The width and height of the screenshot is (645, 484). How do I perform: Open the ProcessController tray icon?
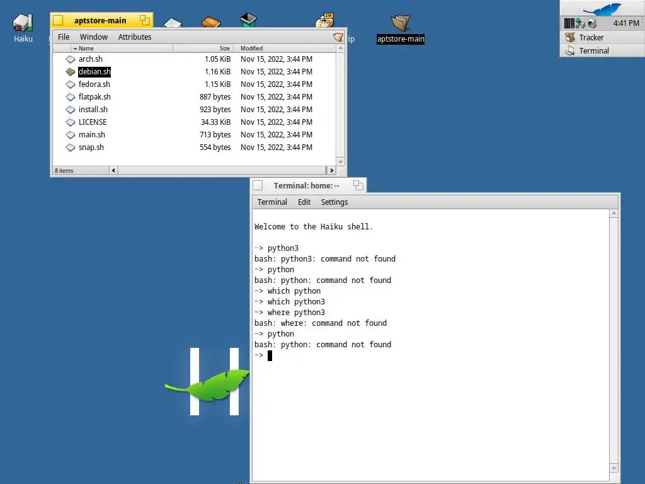pyautogui.click(x=569, y=23)
